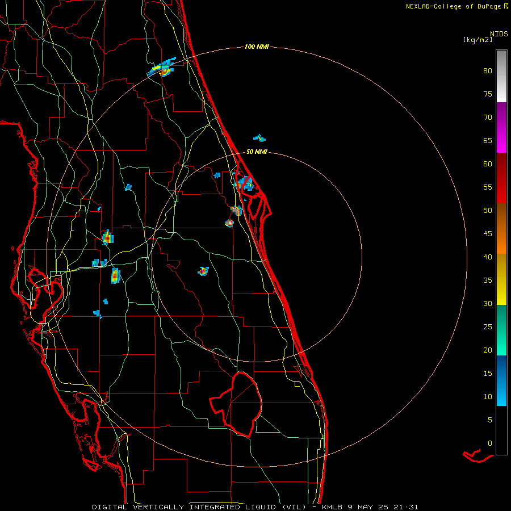511x511 pixels.
Task: Click the scale value 50
Action: [488, 211]
